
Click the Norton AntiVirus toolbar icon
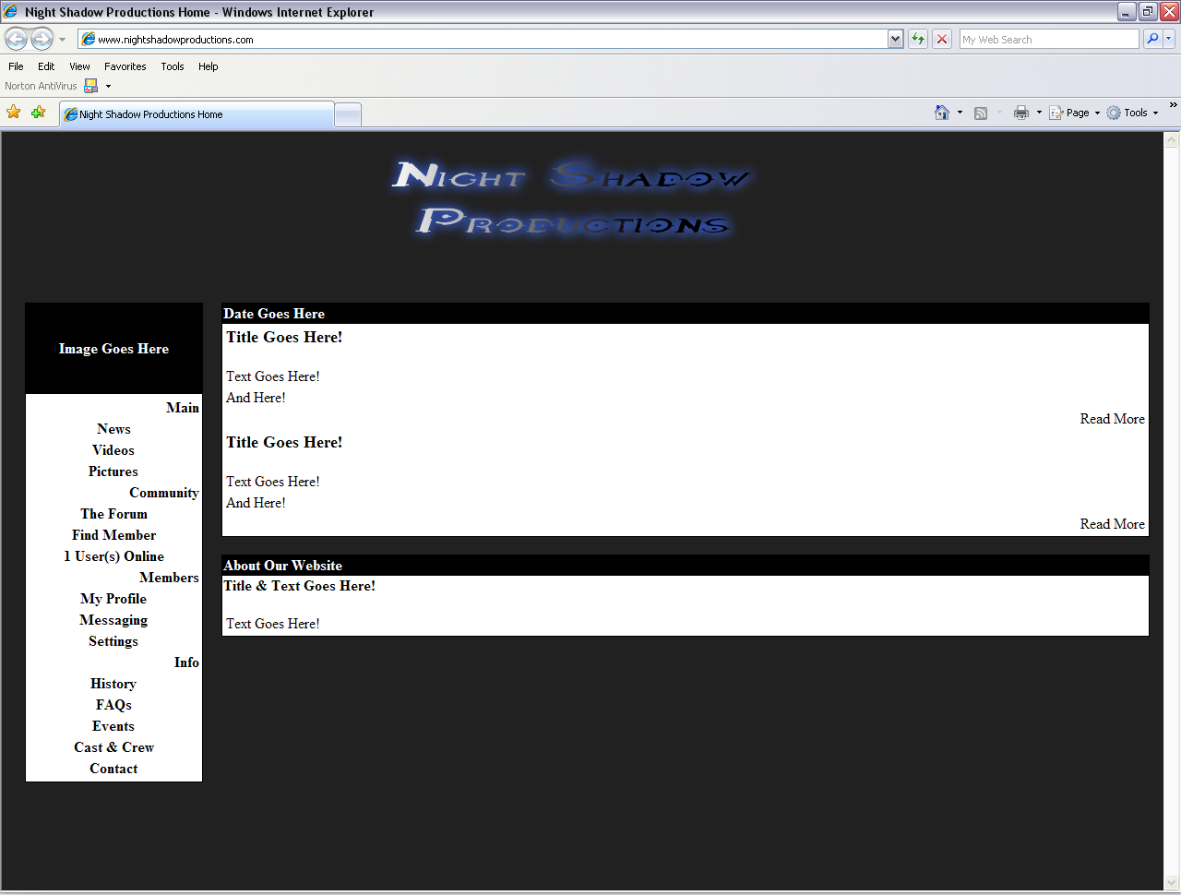pyautogui.click(x=91, y=86)
